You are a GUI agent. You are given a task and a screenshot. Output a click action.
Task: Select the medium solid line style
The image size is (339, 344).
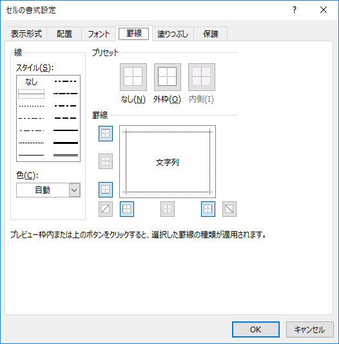[x=66, y=130]
